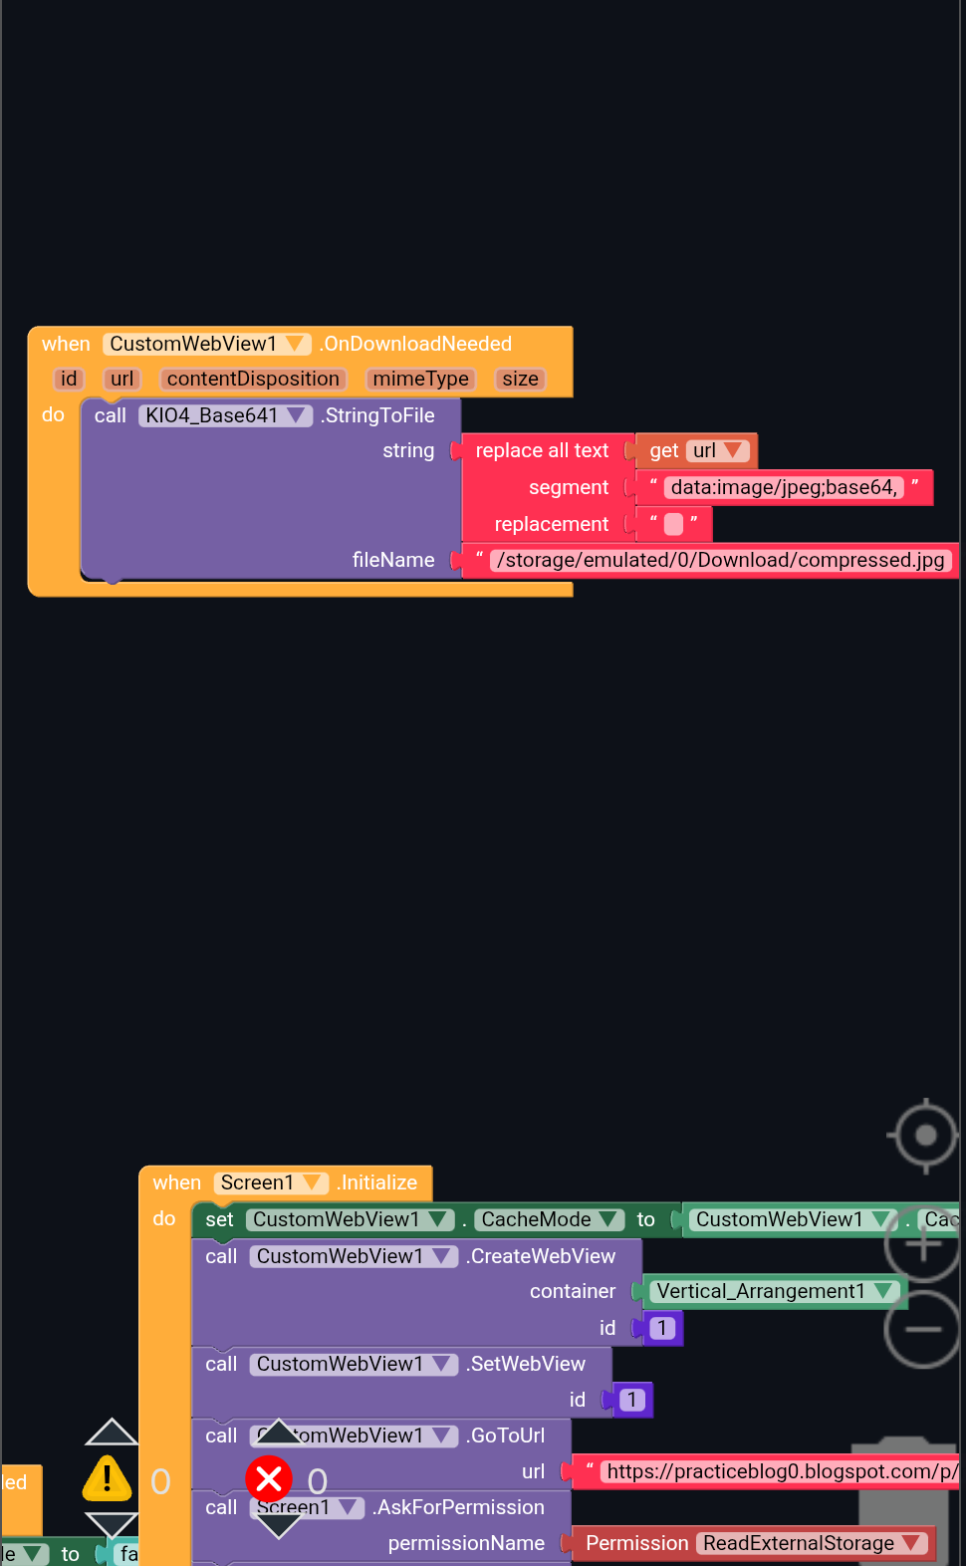Edit the data:image/jpeg;base64 segment text
This screenshot has width=966, height=1566.
coord(783,487)
